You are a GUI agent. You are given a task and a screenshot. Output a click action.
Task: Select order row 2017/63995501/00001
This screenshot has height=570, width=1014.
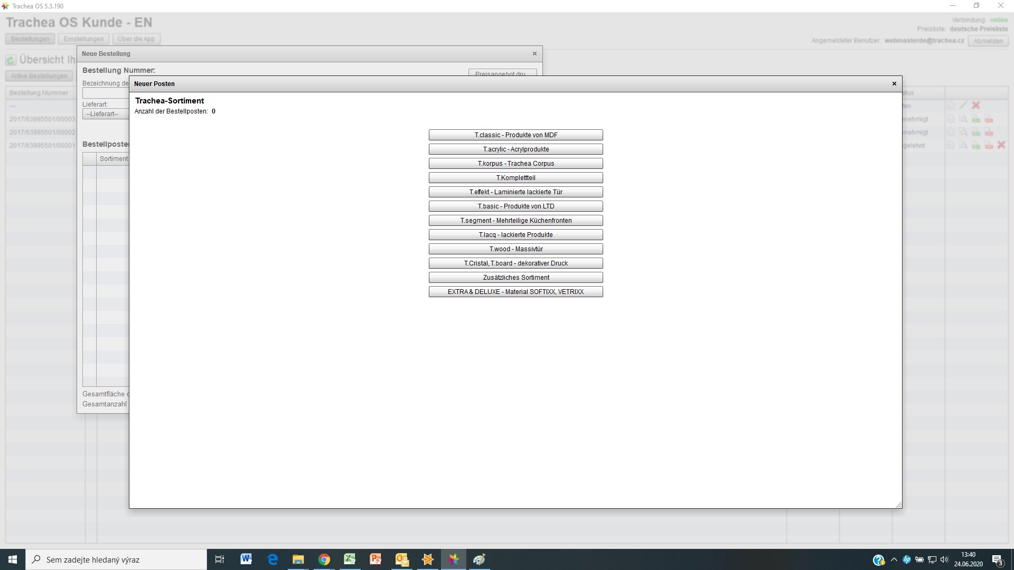(x=42, y=146)
